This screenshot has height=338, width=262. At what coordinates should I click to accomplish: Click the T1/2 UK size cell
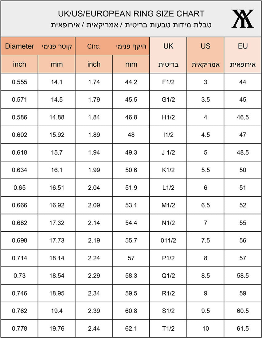click(x=168, y=328)
